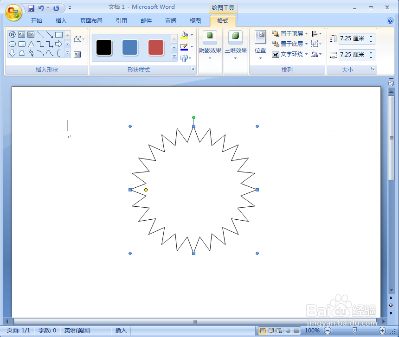Choose the rectangle shape
Screen dimensions: 399x337
pos(59,34)
